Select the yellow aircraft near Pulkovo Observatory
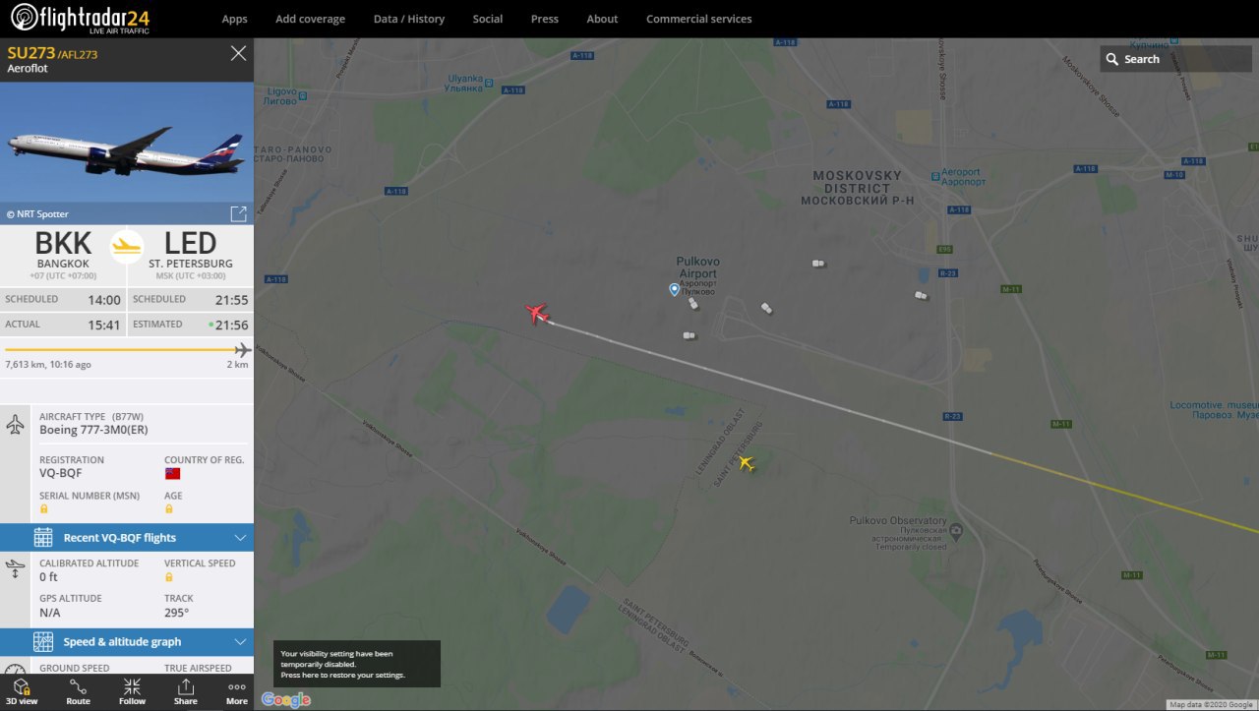Image resolution: width=1259 pixels, height=711 pixels. click(746, 462)
